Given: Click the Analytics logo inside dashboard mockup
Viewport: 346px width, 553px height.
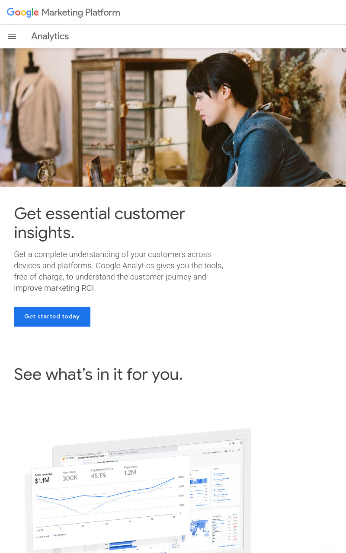Looking at the screenshot, I should pyautogui.click(x=68, y=458).
